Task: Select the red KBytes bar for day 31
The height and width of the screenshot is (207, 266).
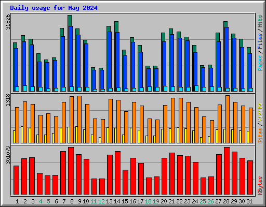Action: click(250, 178)
